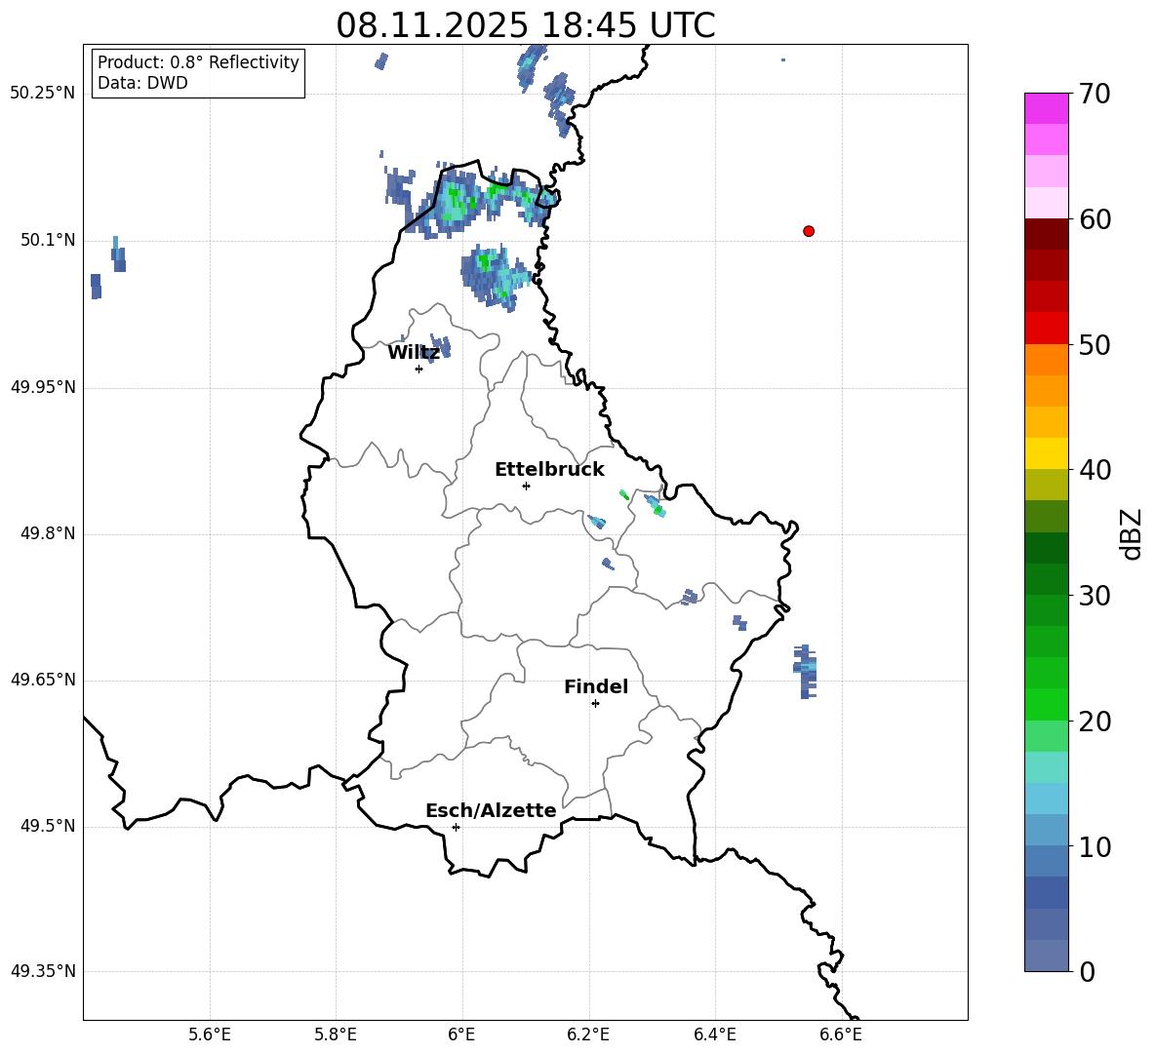Click the Esch/Alzette city label

click(491, 810)
